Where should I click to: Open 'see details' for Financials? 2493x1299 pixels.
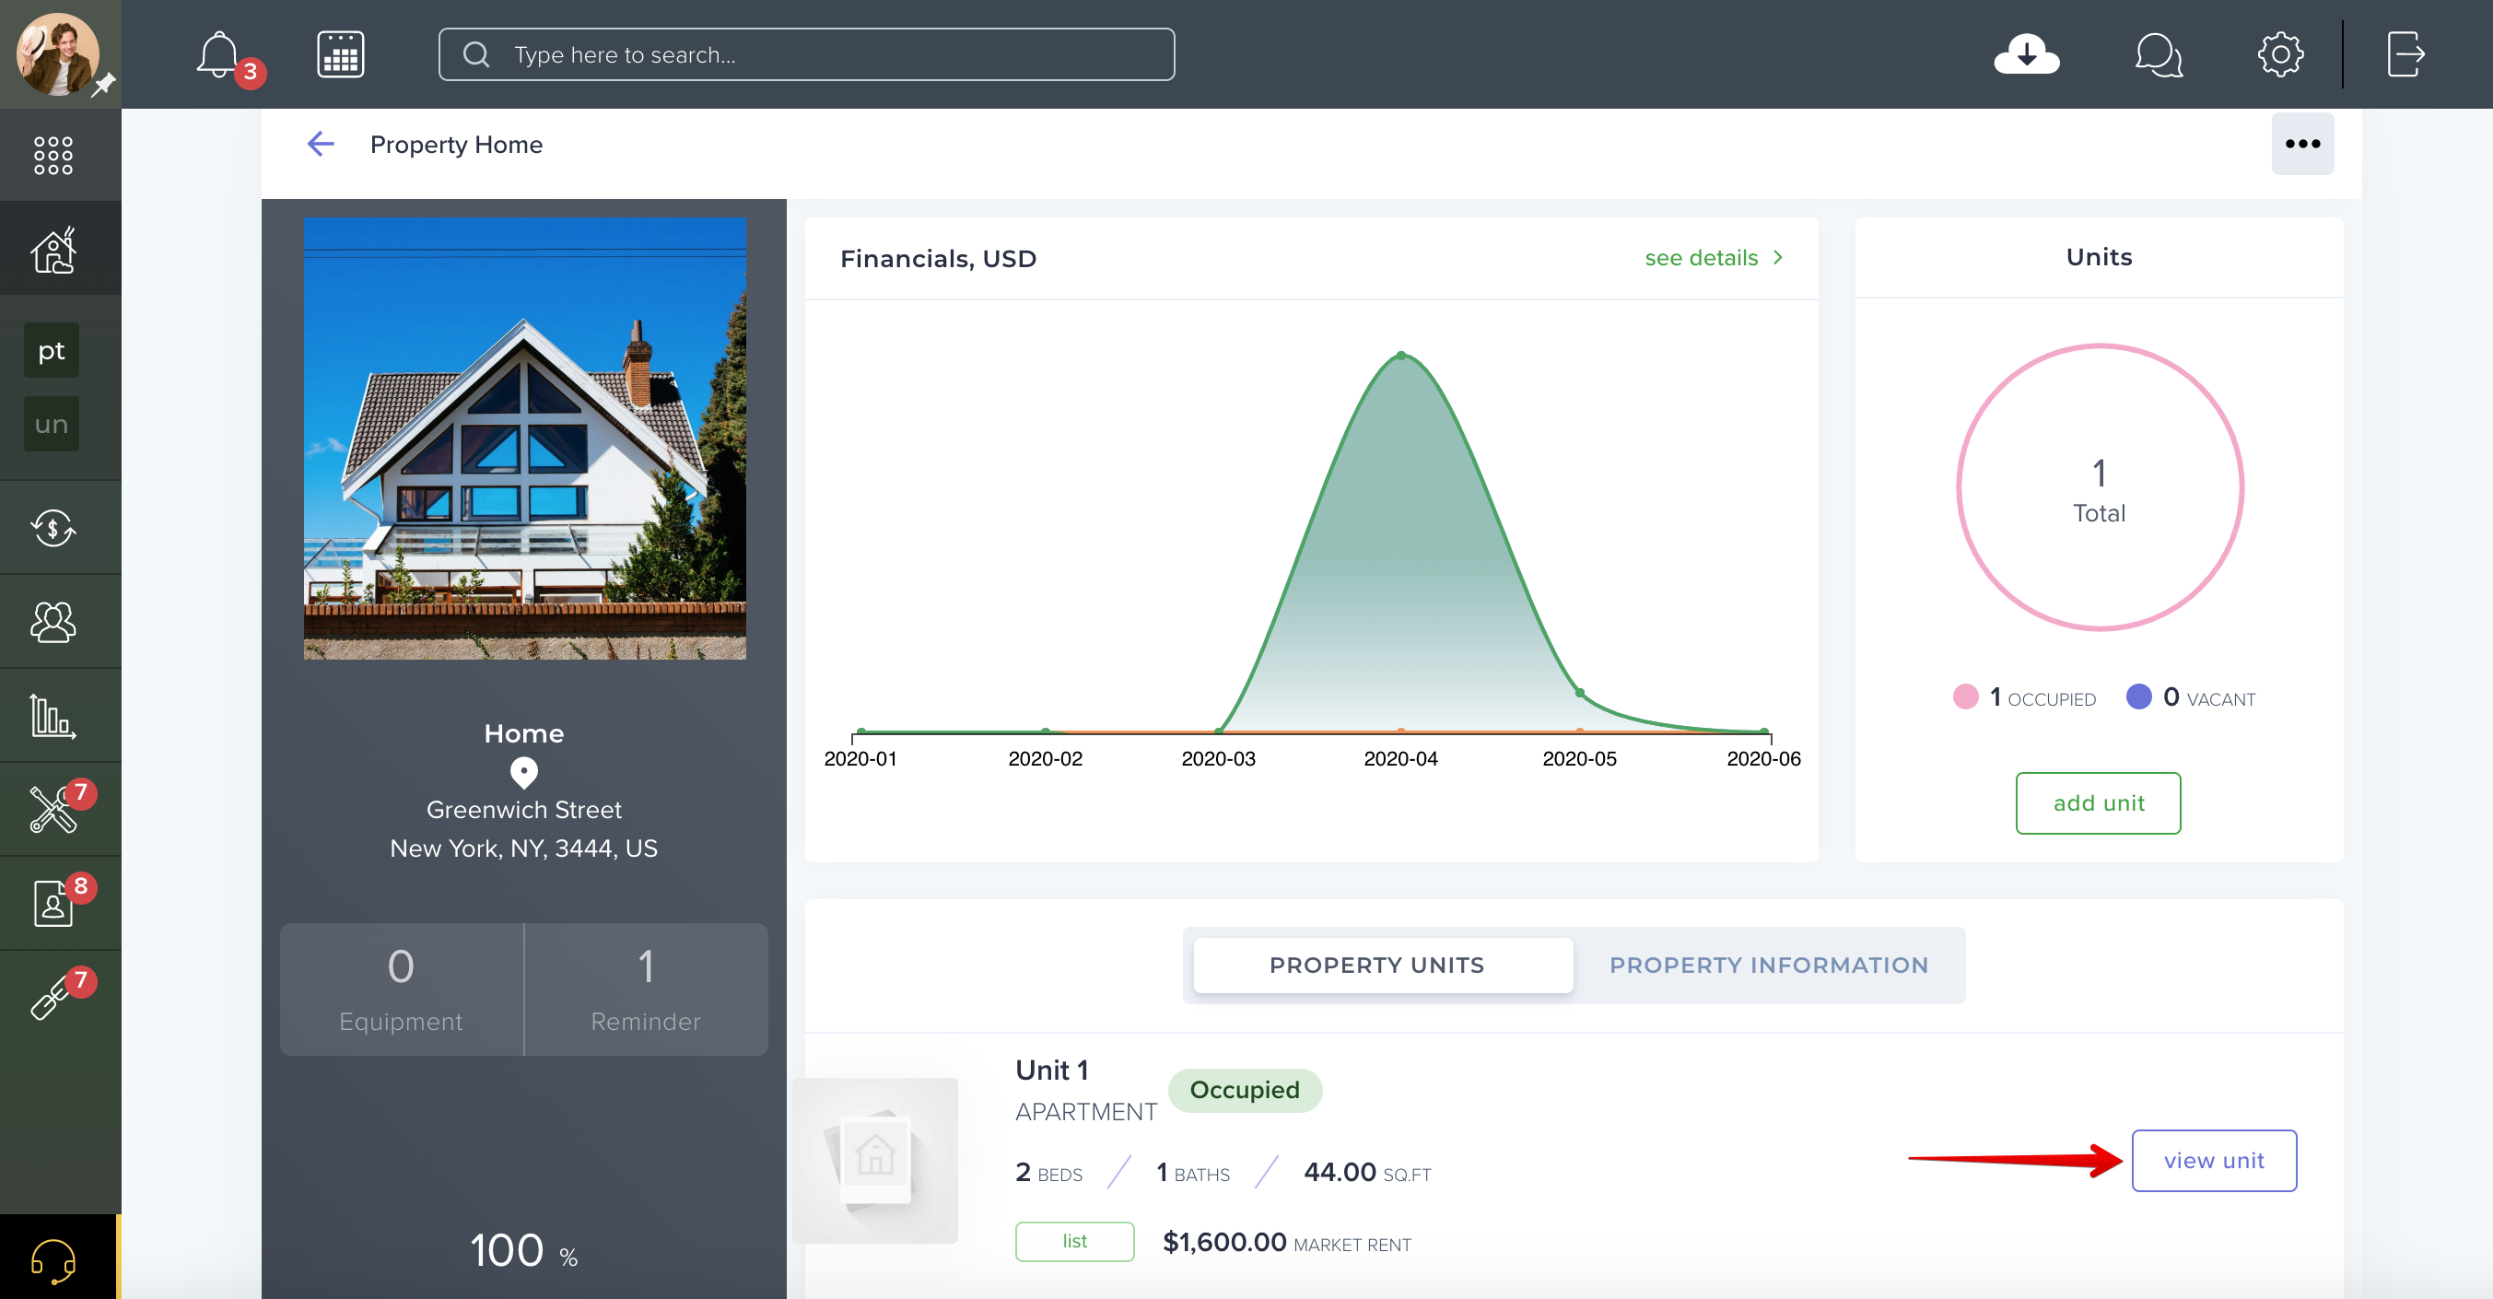click(1702, 259)
